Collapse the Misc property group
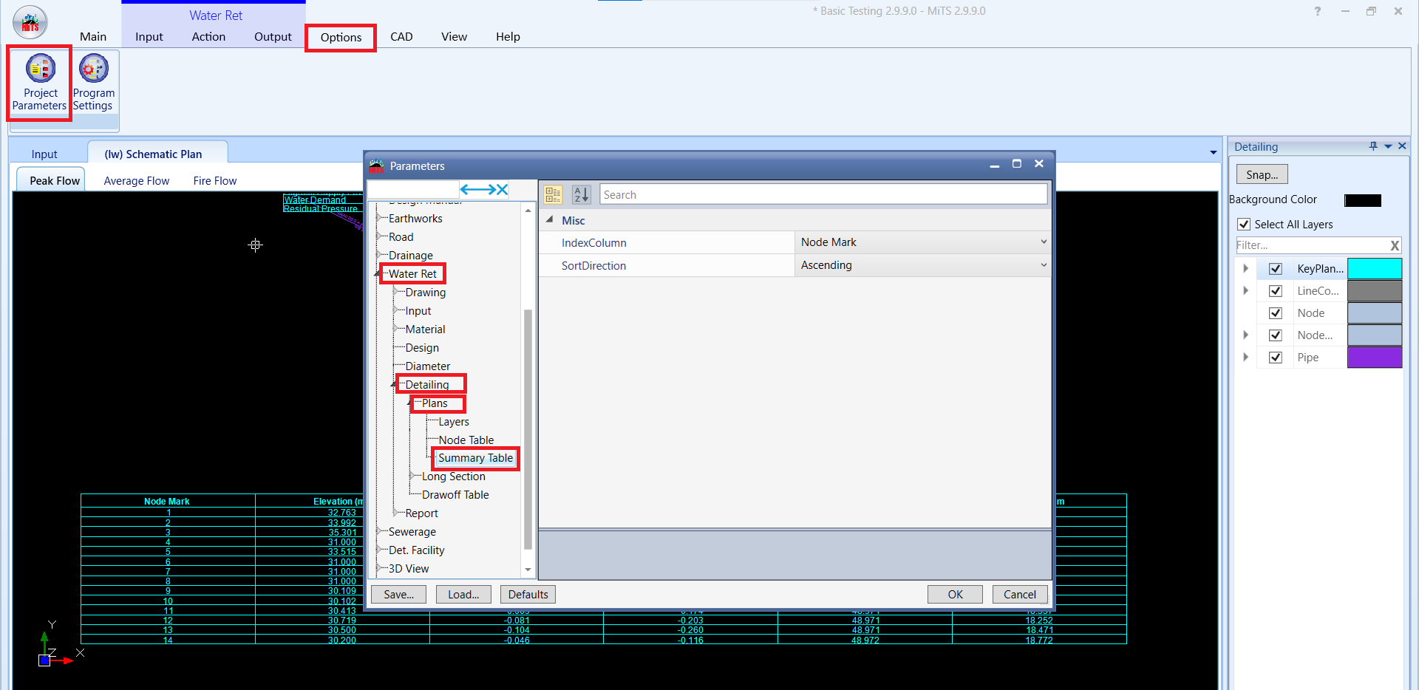The width and height of the screenshot is (1419, 690). [x=549, y=220]
